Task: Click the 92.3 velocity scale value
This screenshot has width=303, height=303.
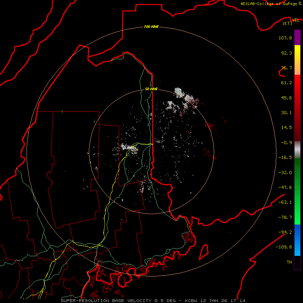Action: pos(287,53)
